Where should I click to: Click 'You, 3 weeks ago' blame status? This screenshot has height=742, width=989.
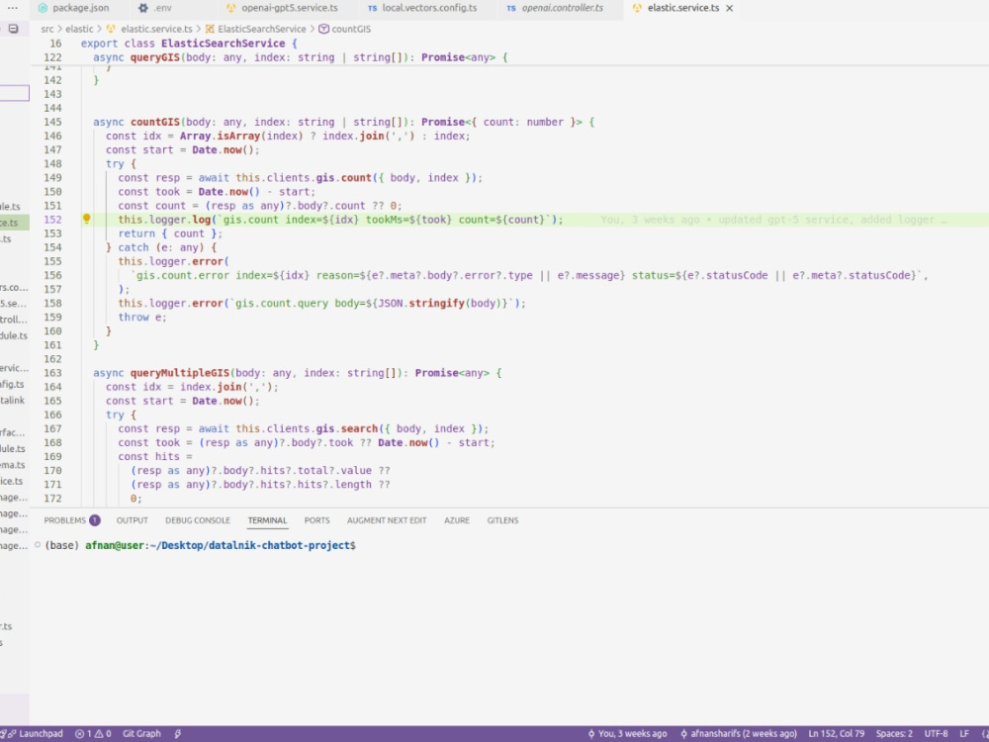coord(627,734)
